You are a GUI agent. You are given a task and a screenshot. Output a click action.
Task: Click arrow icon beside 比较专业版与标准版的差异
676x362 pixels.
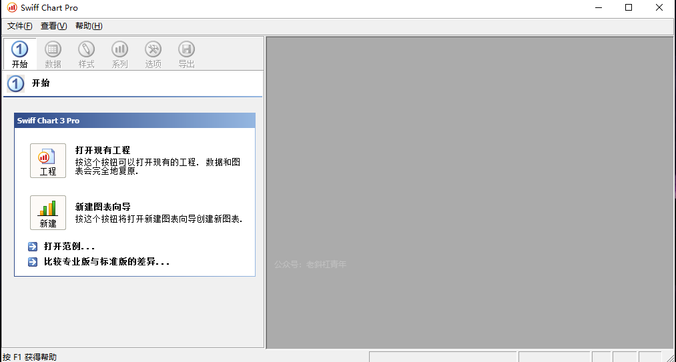33,261
